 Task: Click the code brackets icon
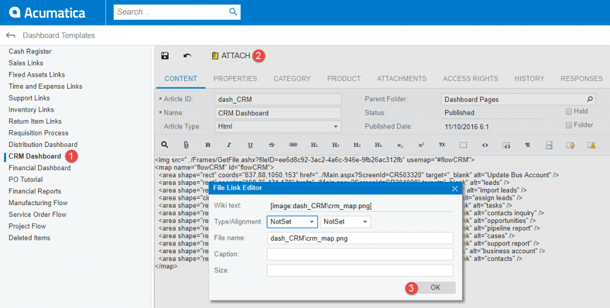pos(485,145)
